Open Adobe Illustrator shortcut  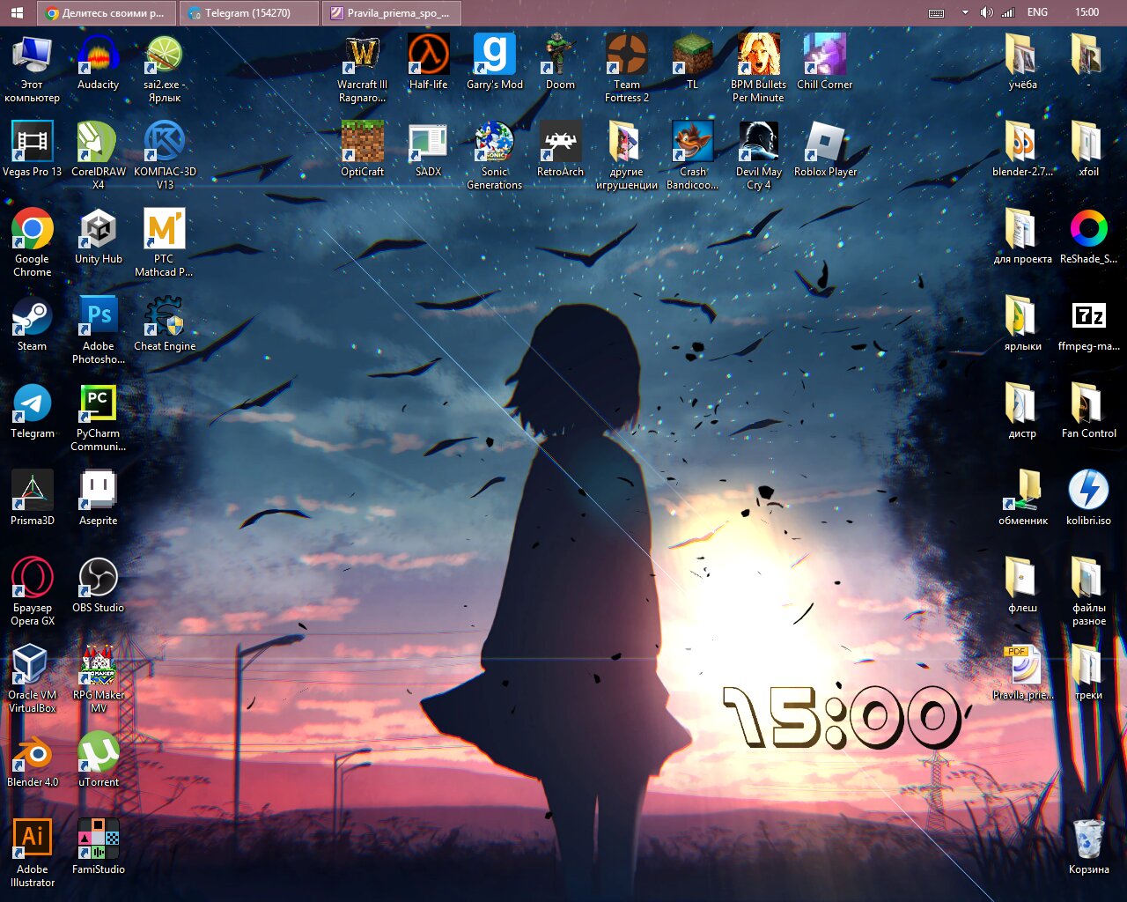coord(33,854)
